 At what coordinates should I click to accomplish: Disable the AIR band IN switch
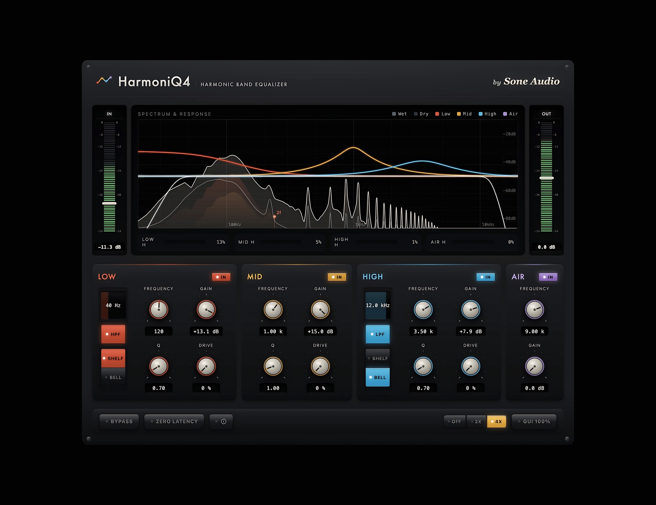tap(548, 277)
